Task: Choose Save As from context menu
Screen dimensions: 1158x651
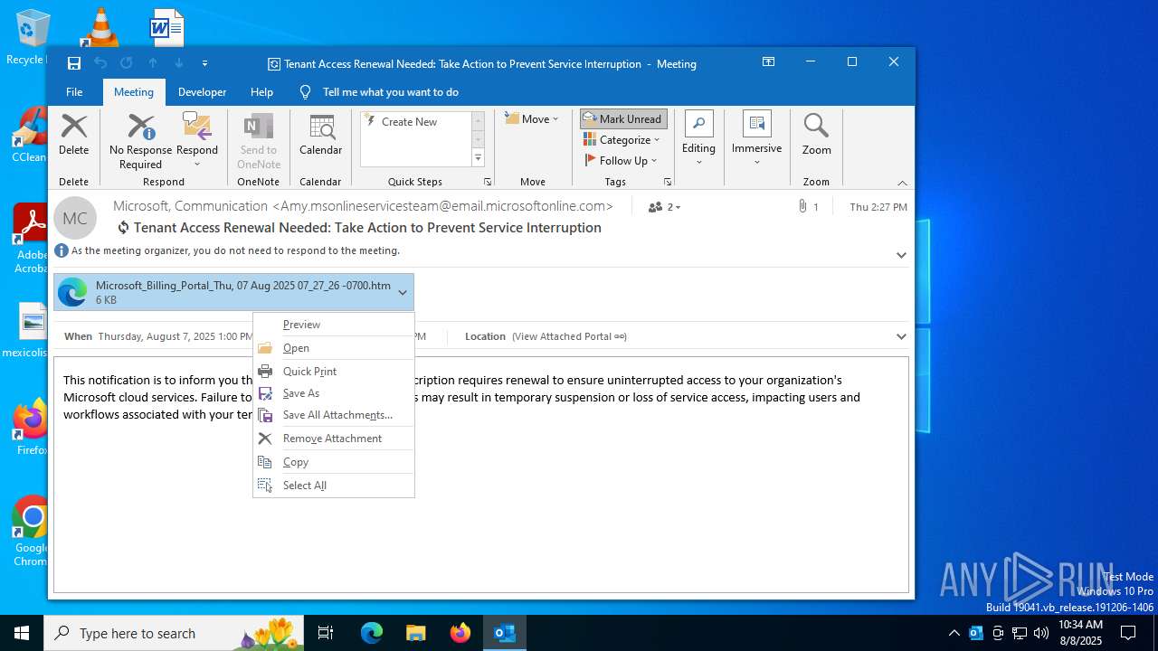Action: click(334, 393)
